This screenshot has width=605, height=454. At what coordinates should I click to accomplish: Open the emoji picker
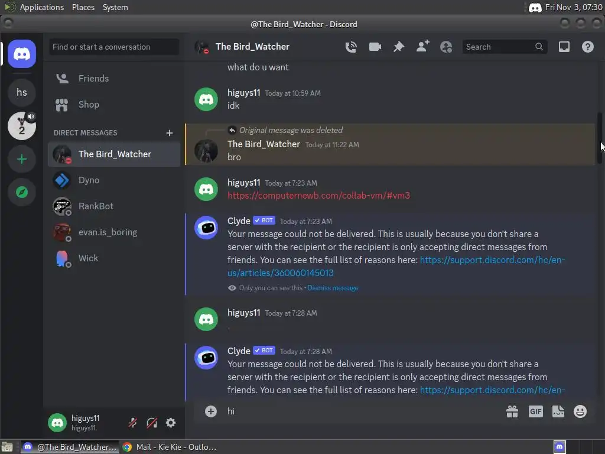(x=580, y=411)
